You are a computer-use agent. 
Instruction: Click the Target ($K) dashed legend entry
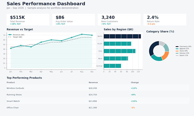(15, 37)
